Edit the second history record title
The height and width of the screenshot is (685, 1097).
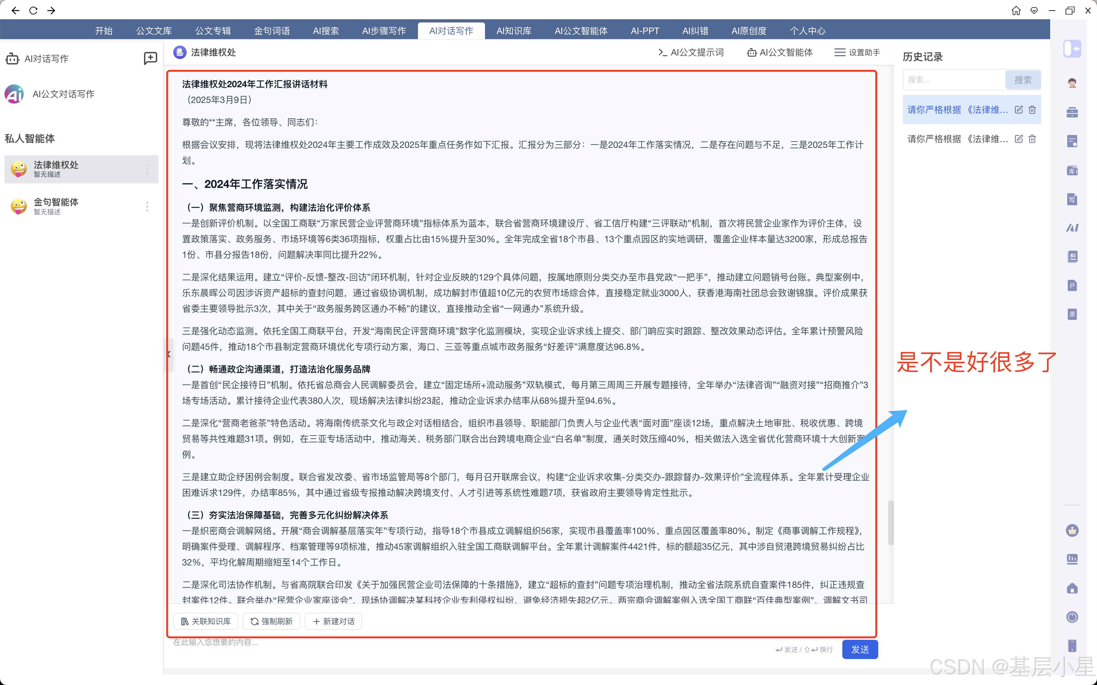pos(1019,139)
